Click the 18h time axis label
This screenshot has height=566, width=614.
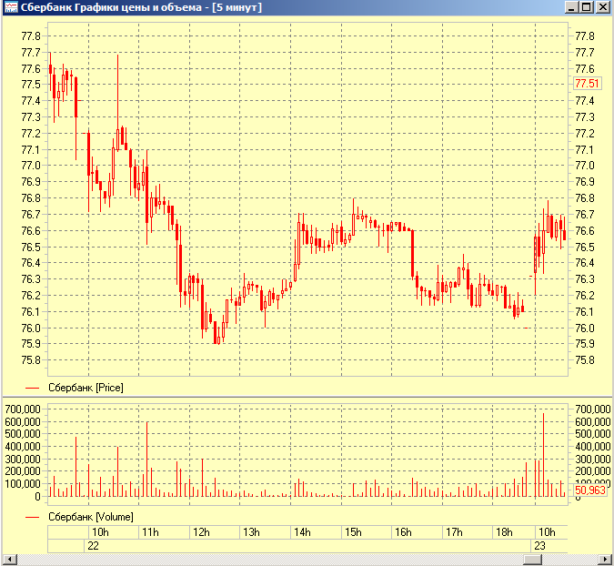(x=503, y=531)
